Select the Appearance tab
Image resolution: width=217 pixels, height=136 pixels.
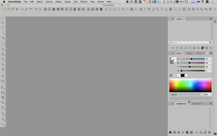pos(181,104)
